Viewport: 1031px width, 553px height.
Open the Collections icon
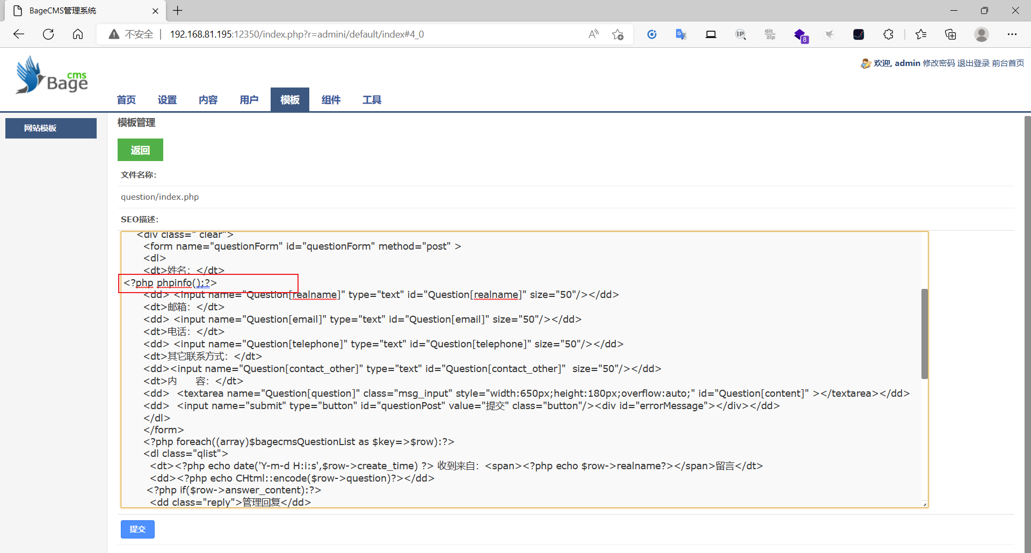point(950,34)
